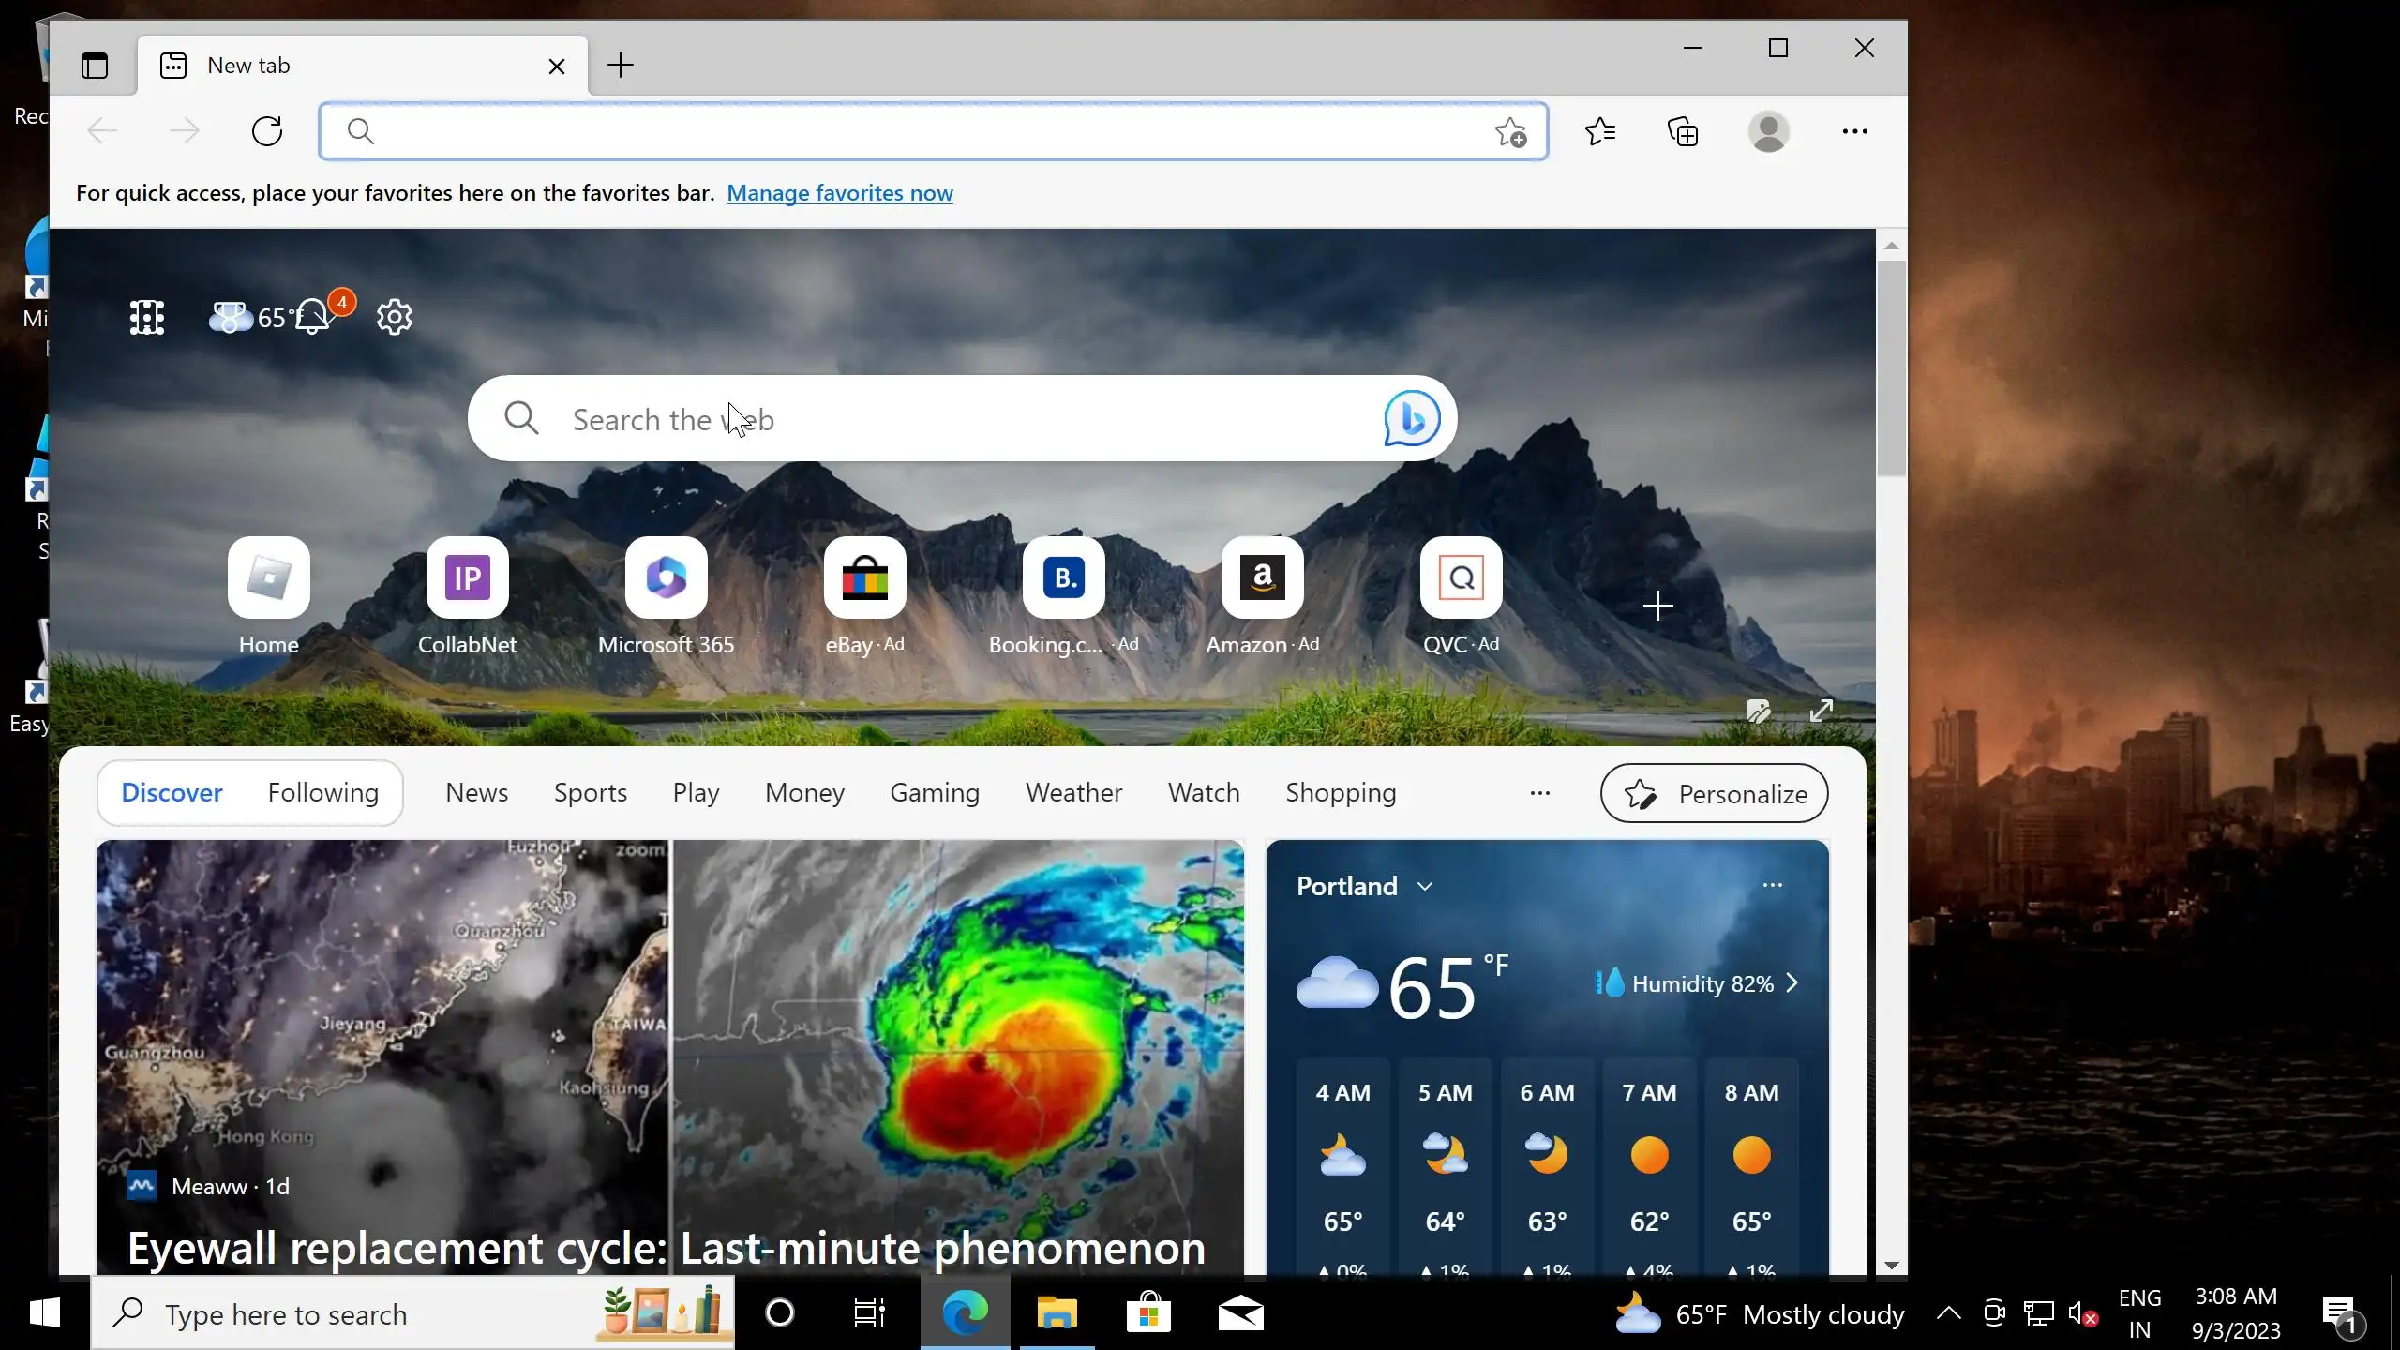
Task: Click the vertical tabs icon
Action: click(x=95, y=66)
